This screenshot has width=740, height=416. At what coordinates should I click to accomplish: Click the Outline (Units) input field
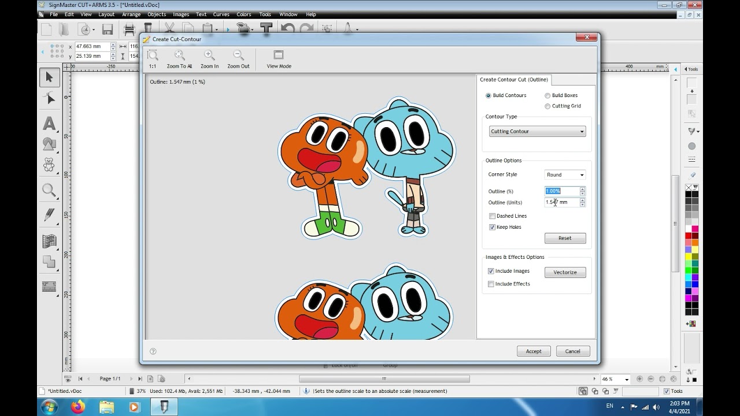coord(561,202)
